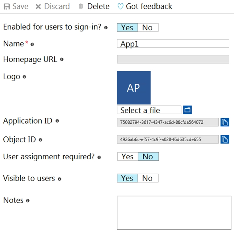Set User assignment required to Yes
This screenshot has width=234, height=232.
(127, 156)
